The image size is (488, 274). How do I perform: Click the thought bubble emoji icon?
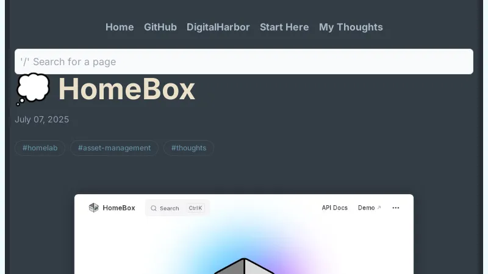coord(33,89)
